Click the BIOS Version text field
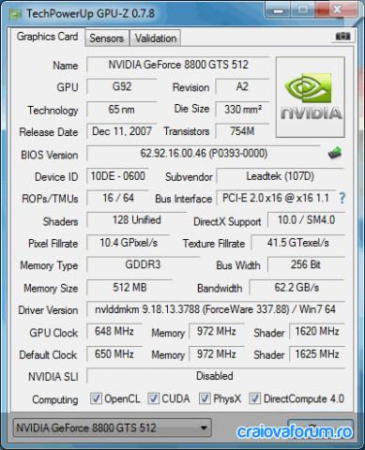The width and height of the screenshot is (365, 450). click(204, 154)
